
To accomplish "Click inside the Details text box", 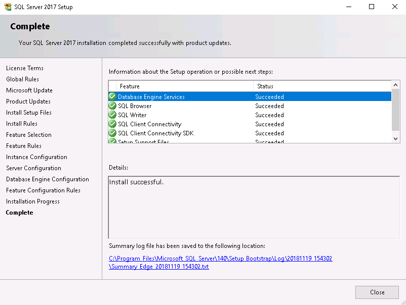I will coord(254,208).
